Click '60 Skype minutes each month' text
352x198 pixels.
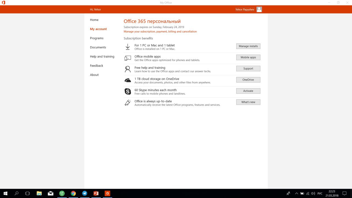click(155, 90)
